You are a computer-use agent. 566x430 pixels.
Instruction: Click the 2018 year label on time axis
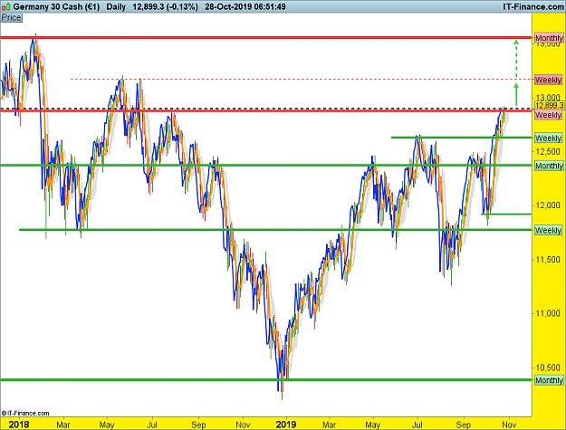[x=19, y=425]
